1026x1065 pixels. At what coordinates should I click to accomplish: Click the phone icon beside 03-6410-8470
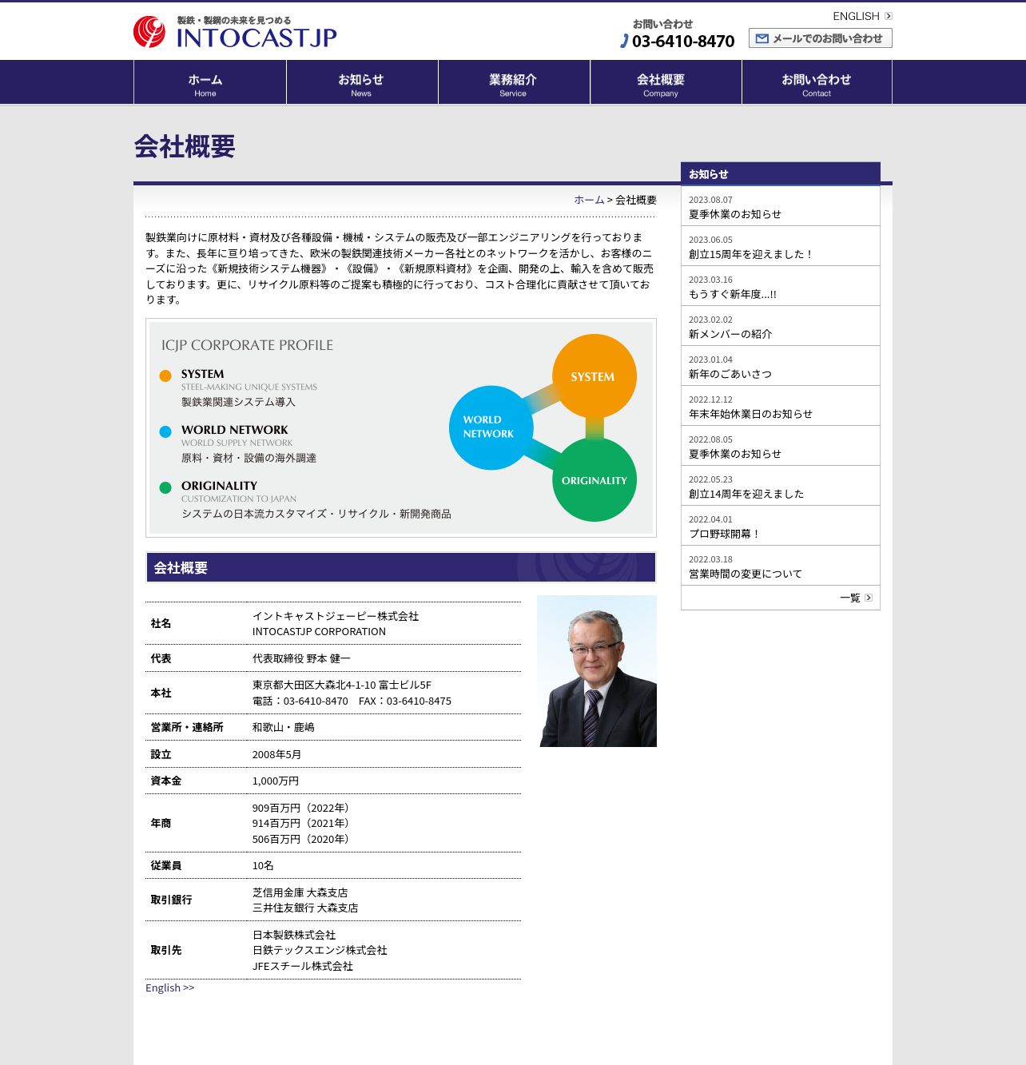coord(625,41)
